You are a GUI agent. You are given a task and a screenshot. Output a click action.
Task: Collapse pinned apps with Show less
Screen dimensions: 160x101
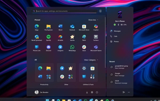93,20
